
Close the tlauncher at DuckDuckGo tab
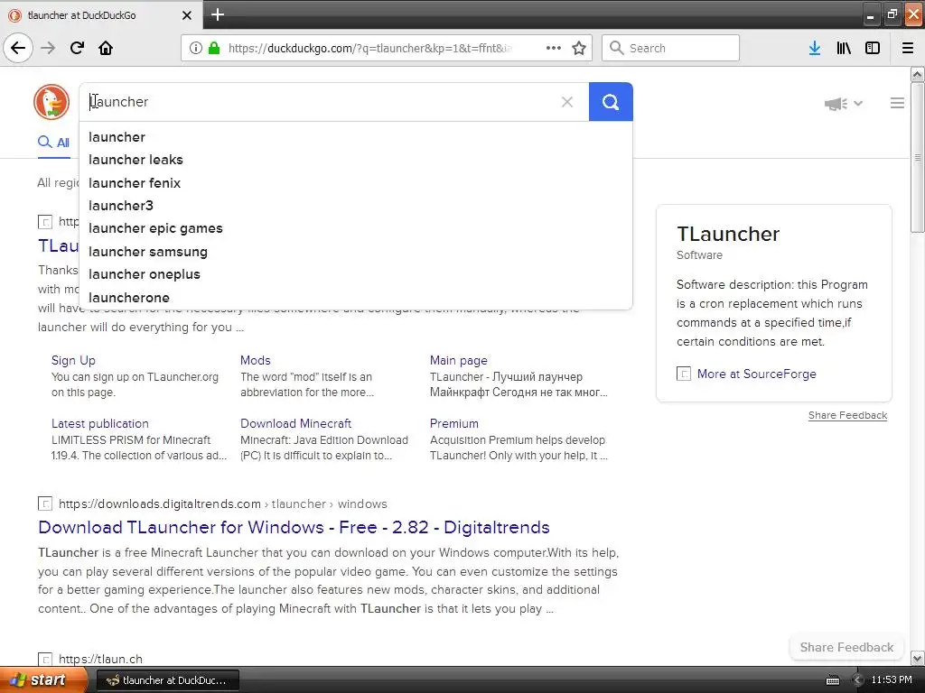point(186,15)
